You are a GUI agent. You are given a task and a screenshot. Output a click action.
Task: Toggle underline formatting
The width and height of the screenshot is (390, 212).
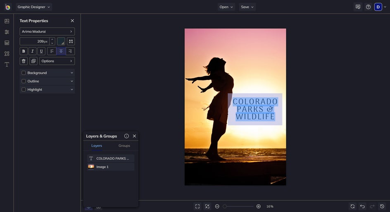41,51
